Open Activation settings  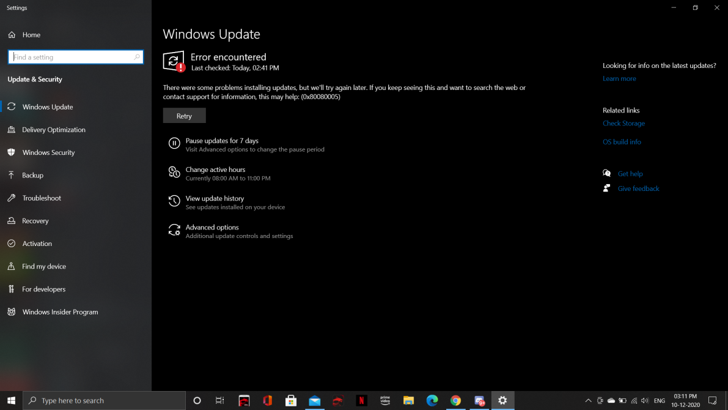[37, 243]
